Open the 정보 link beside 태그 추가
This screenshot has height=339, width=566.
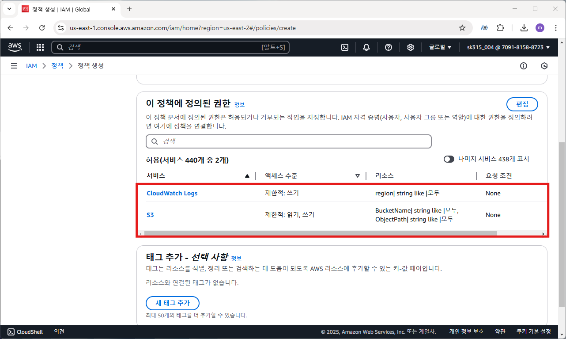point(236,259)
